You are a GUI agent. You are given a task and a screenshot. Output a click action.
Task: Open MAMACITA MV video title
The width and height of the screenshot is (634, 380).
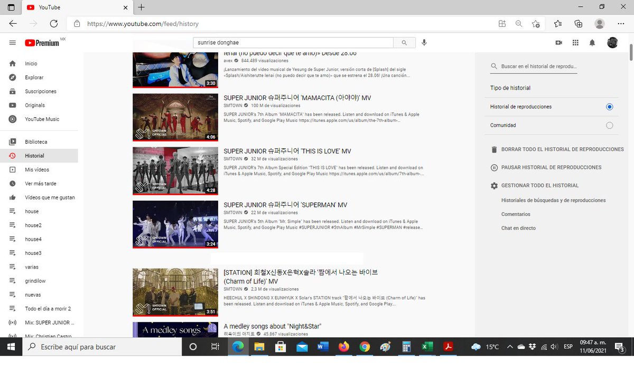[297, 98]
